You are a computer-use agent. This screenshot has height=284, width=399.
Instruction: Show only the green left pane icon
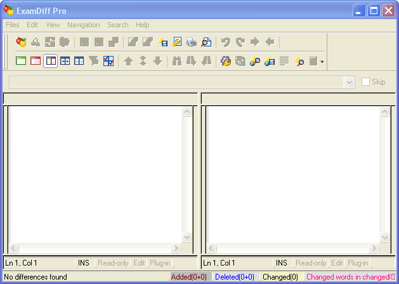(21, 61)
